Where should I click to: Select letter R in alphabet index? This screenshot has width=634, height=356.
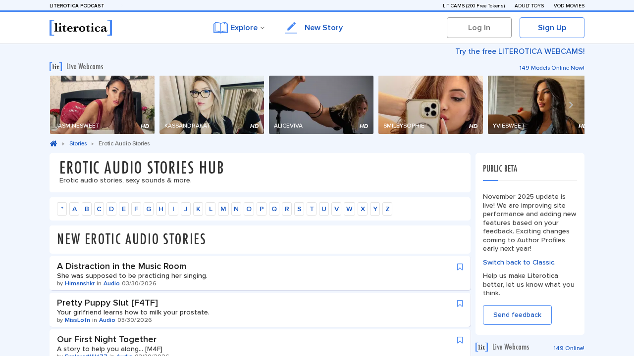click(287, 209)
